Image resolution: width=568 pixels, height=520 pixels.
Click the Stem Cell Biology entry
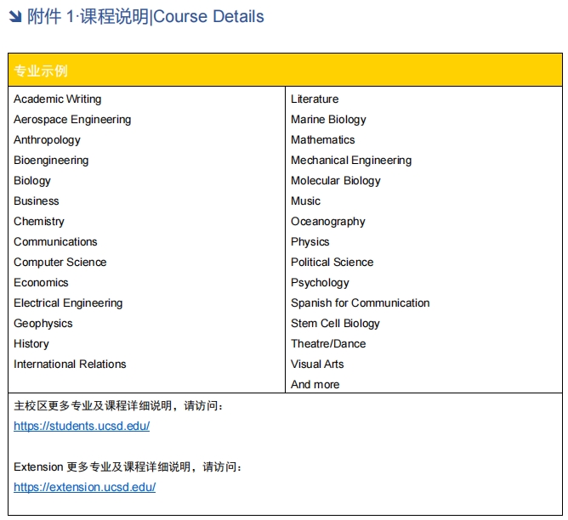[x=335, y=324]
